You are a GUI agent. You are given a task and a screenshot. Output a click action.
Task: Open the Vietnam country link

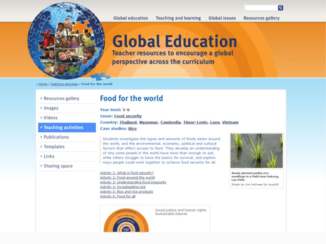tap(230, 122)
